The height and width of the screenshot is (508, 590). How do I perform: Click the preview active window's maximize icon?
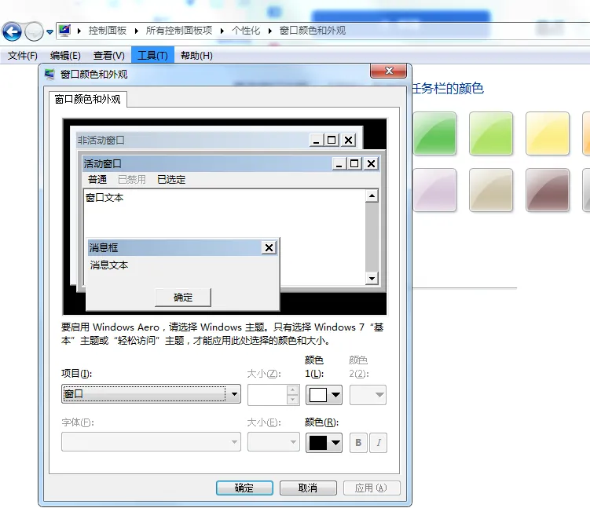coord(354,163)
